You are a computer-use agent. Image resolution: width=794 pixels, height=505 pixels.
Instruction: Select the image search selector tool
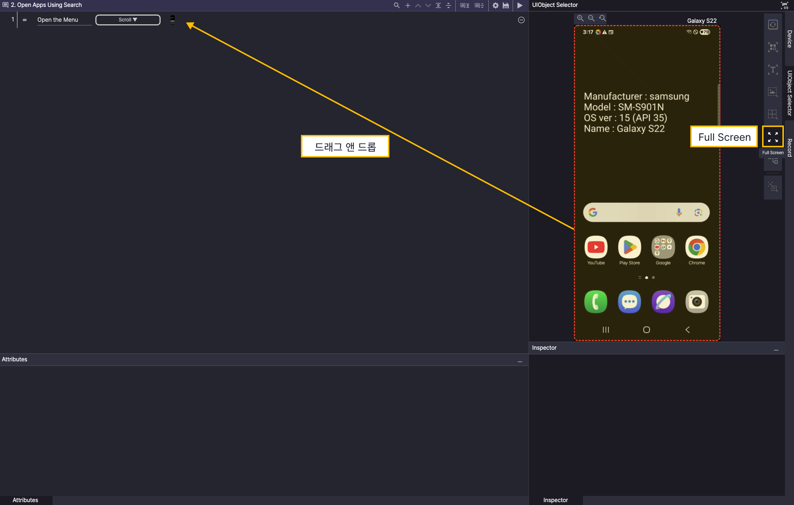(773, 92)
